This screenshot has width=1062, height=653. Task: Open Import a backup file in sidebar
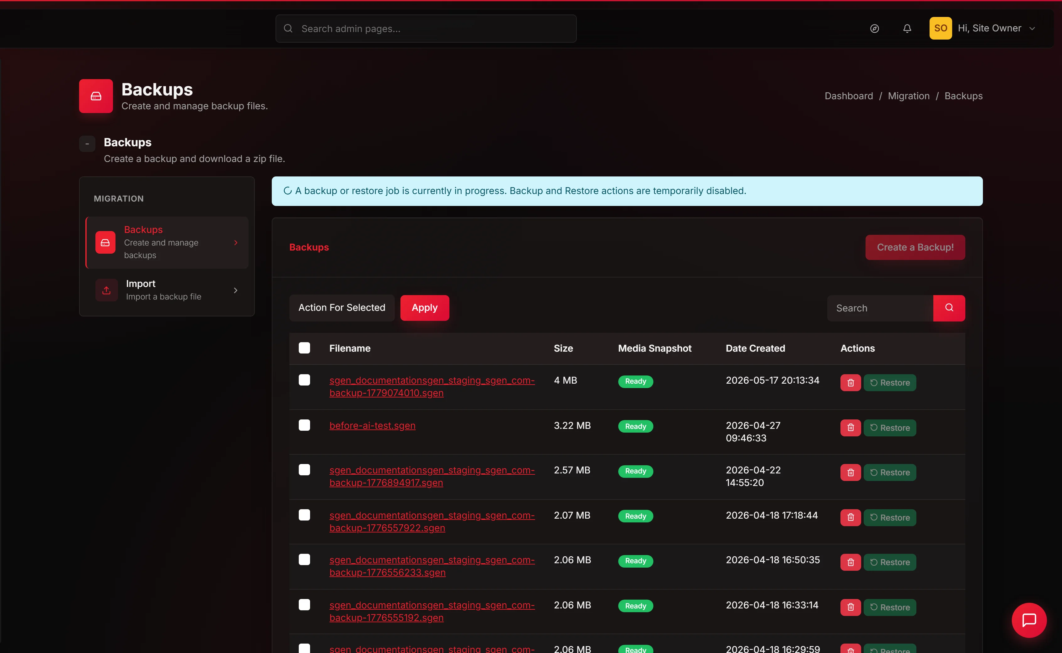click(x=167, y=290)
